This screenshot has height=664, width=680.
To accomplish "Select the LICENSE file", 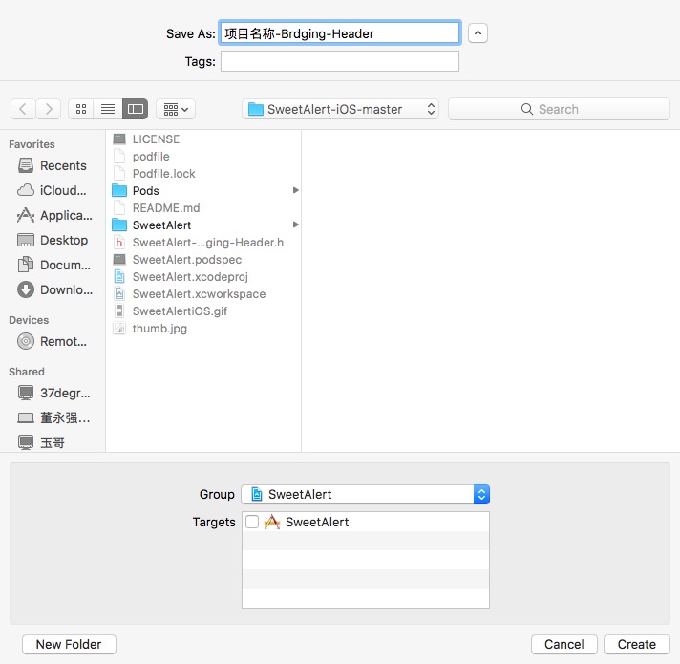I will [x=203, y=139].
